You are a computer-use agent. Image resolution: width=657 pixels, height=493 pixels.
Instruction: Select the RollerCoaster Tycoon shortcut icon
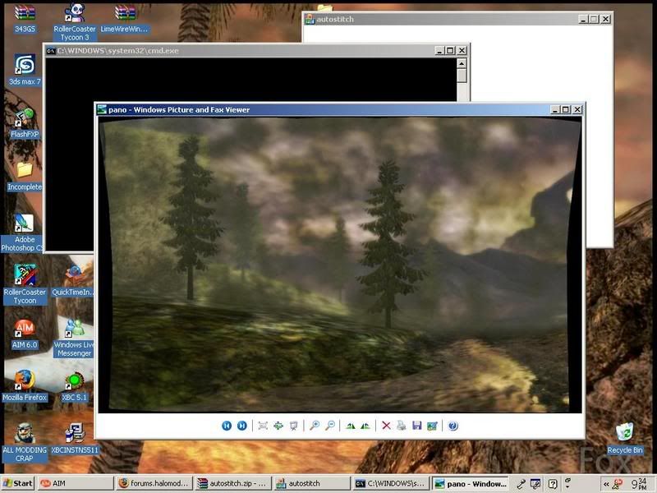25,285
